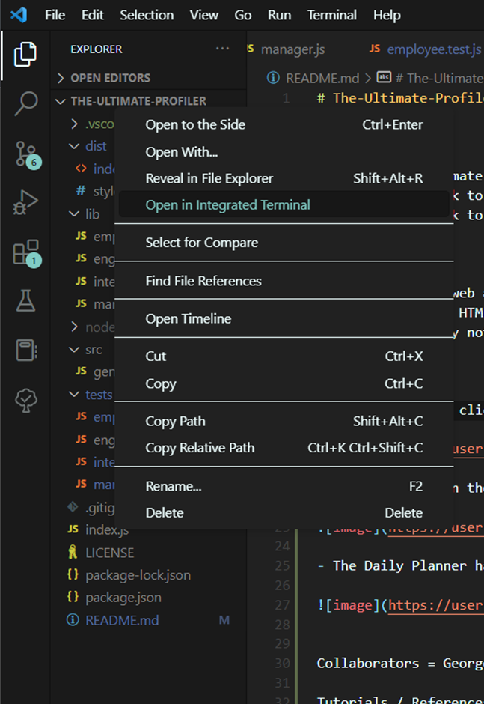This screenshot has width=484, height=704.
Task: Collapse the tests folder
Action: [73, 395]
